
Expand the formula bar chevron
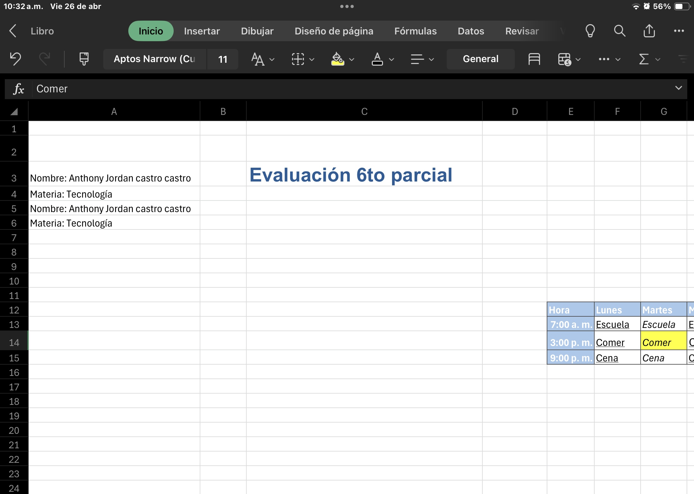coord(679,88)
